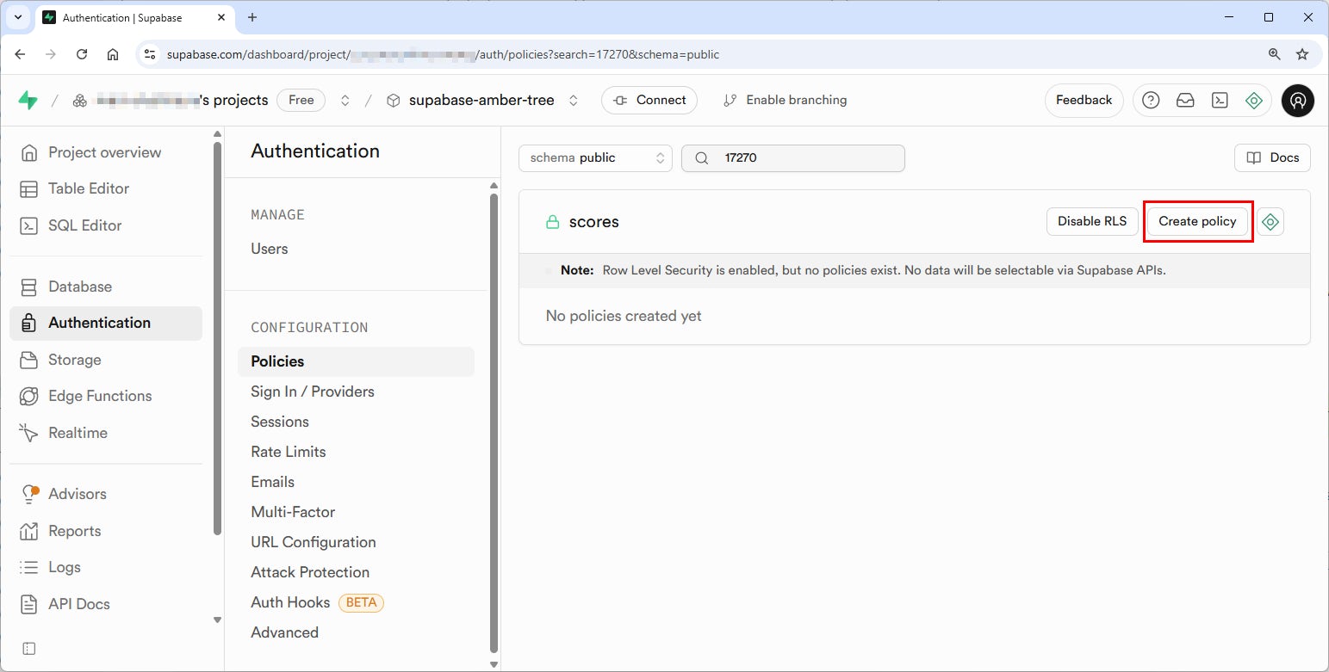Open the Storage section
The image size is (1329, 672).
point(73,360)
